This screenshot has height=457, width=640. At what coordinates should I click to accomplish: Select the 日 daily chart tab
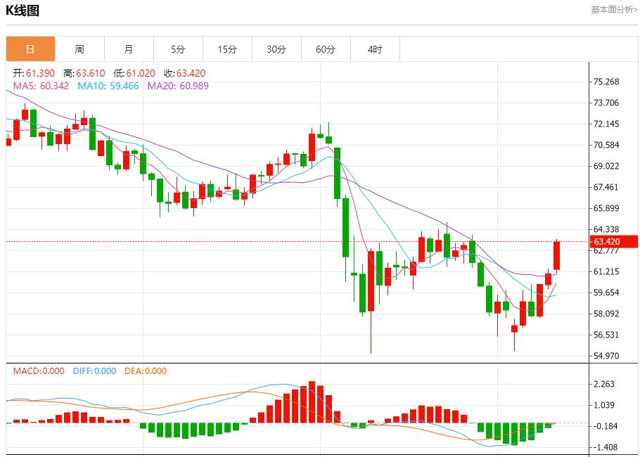click(30, 49)
